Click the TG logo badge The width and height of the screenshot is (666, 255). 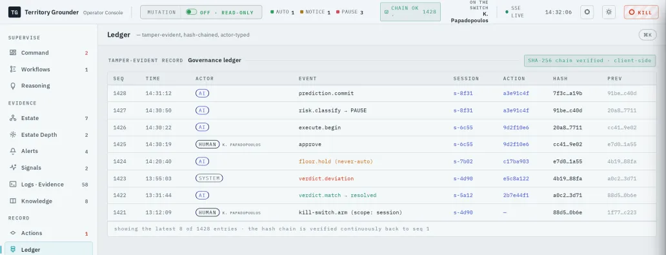tap(14, 12)
